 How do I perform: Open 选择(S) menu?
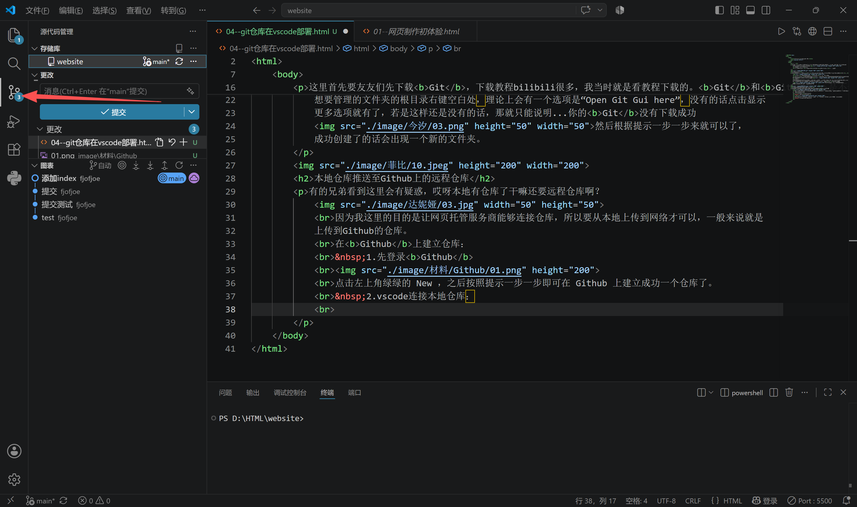pyautogui.click(x=104, y=11)
